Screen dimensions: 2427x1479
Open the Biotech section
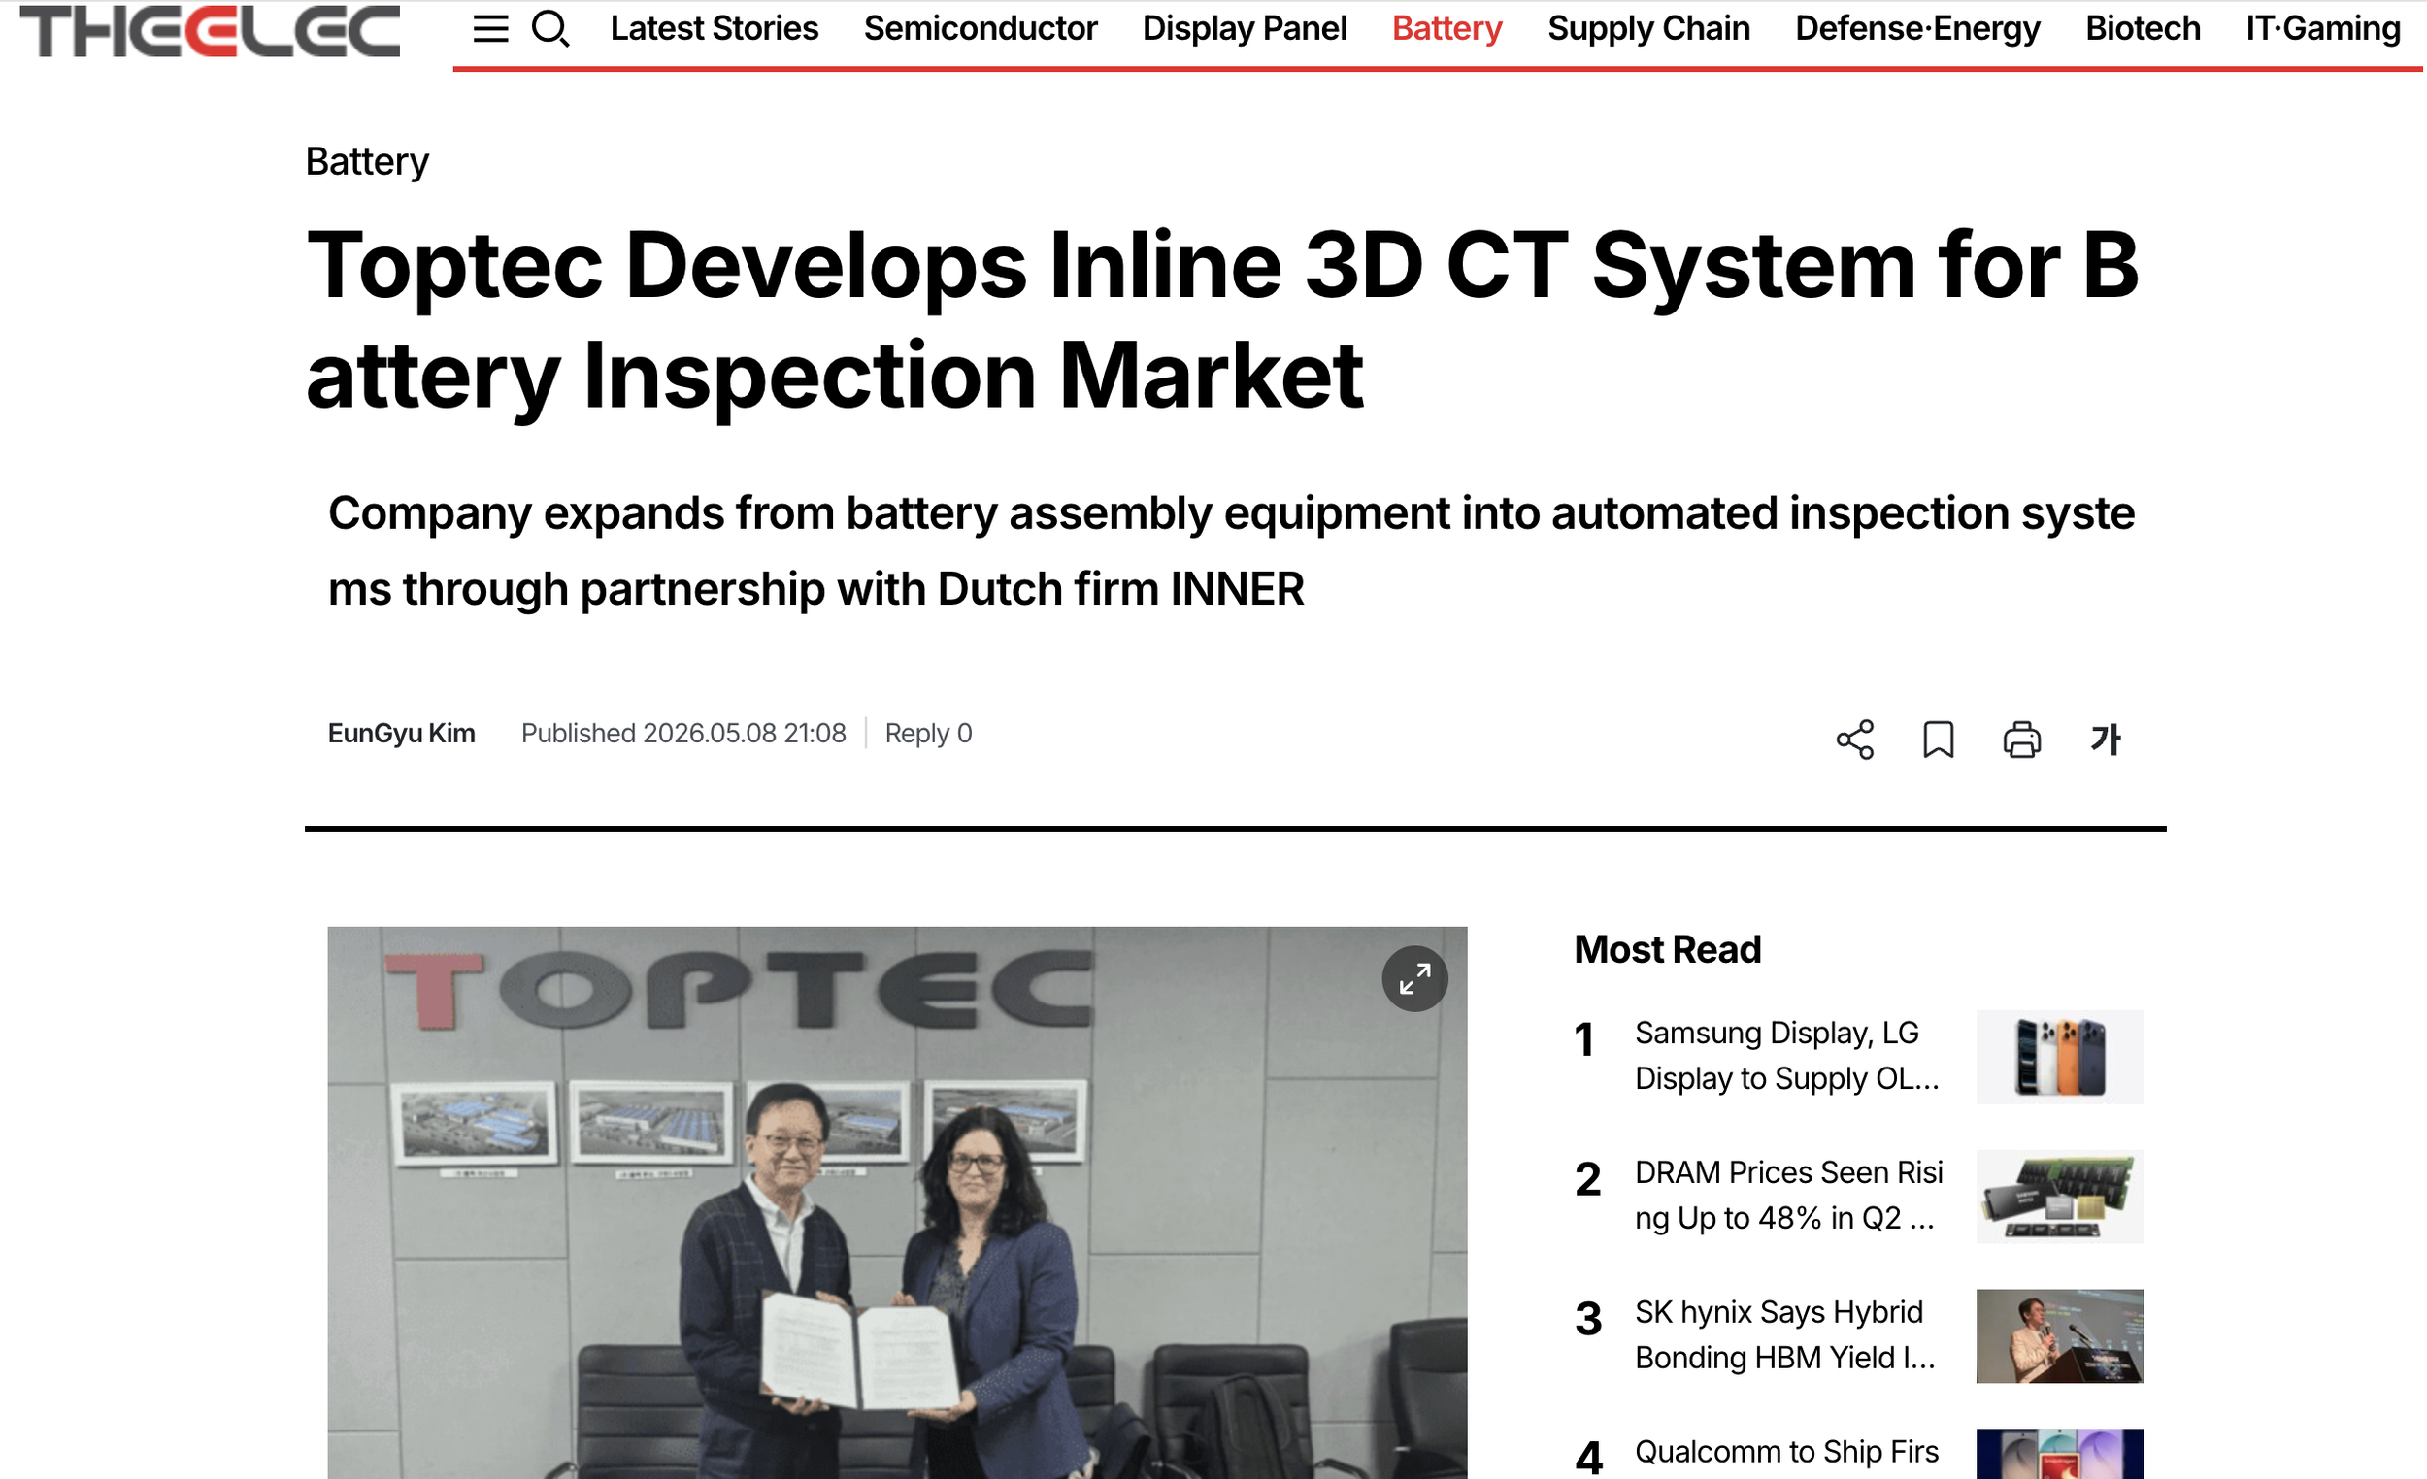point(2143,28)
